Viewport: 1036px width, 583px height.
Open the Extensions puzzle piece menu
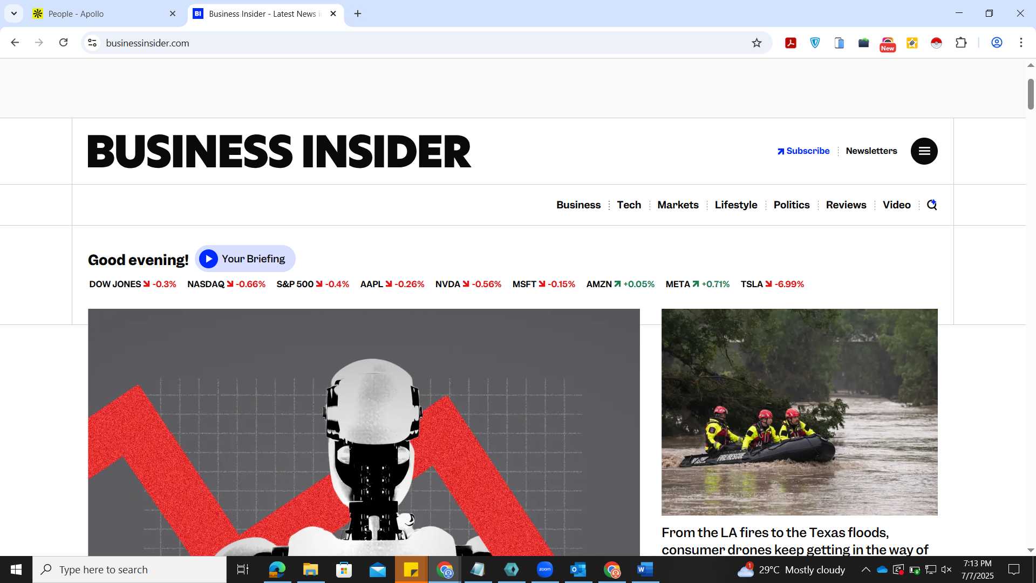[x=961, y=43]
